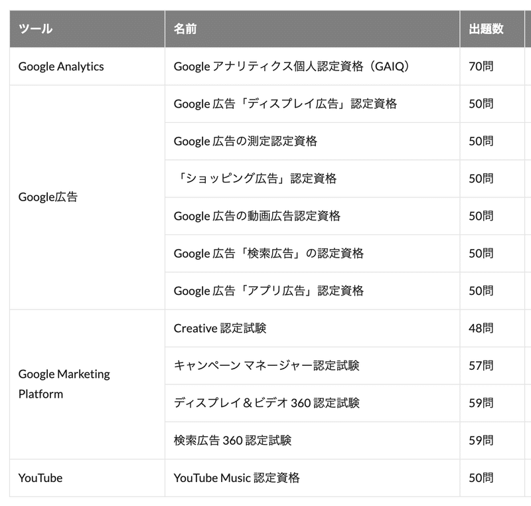Click the YouTube tool cell

pyautogui.click(x=87, y=478)
